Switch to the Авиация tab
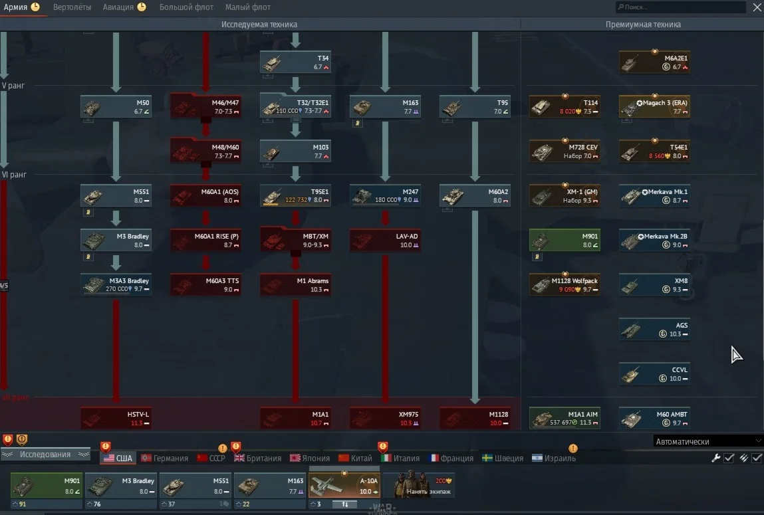This screenshot has width=764, height=515. coord(124,7)
